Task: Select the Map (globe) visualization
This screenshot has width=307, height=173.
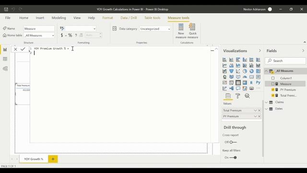Action: click(x=224, y=77)
